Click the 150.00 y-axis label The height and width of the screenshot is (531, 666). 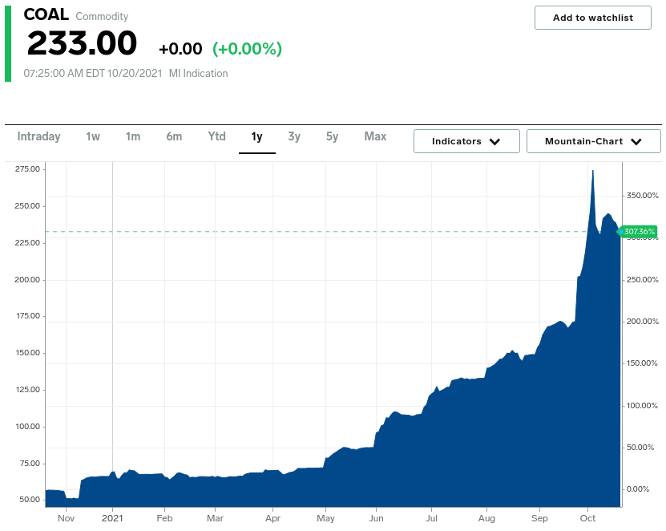[27, 353]
